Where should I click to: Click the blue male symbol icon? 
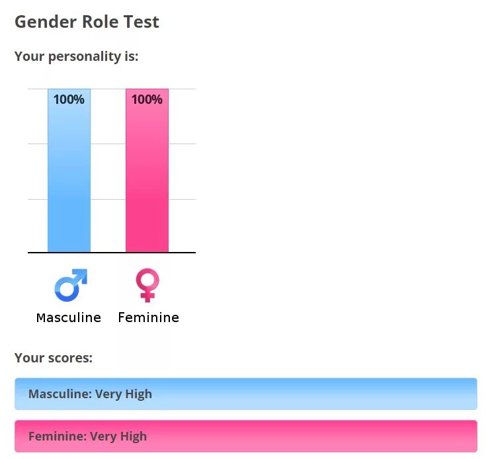coord(71,285)
